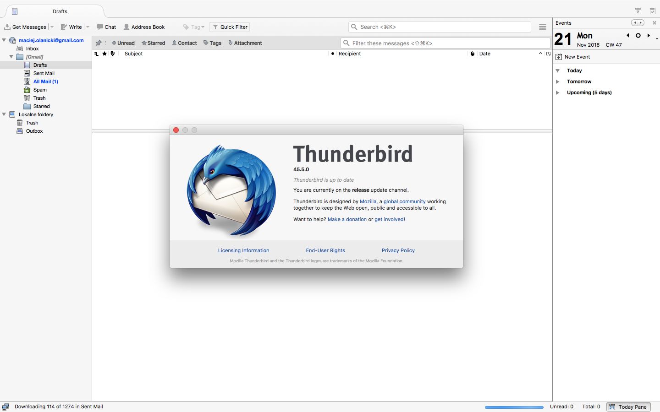Image resolution: width=660 pixels, height=412 pixels.
Task: Toggle the Unread quick filter
Action: (x=123, y=43)
